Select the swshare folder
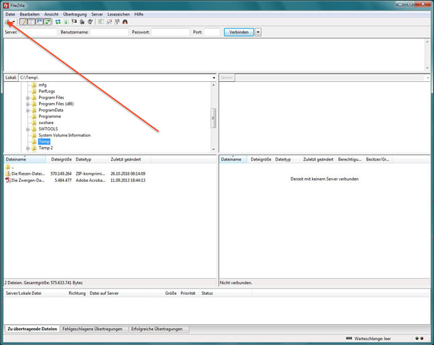 tap(46, 123)
